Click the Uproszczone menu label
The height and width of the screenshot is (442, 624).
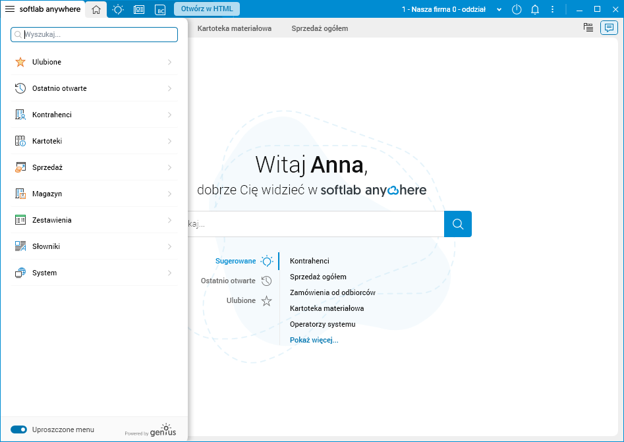[x=63, y=429]
